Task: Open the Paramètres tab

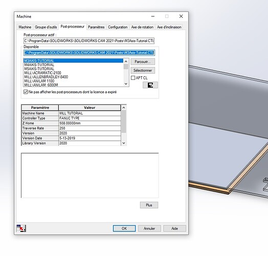Action: pos(96,27)
